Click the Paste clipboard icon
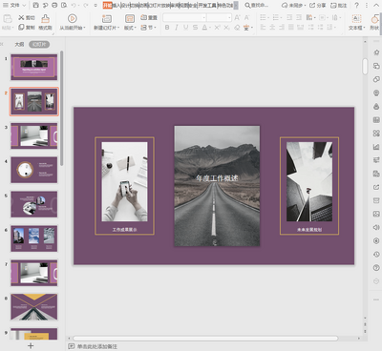Image resolution: width=382 pixels, height=351 pixels. (x=8, y=19)
